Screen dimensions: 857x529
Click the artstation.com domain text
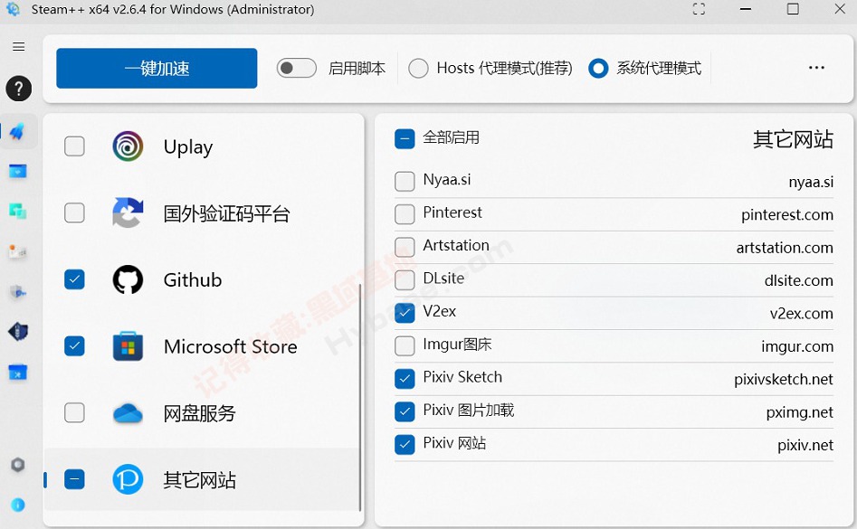(785, 247)
